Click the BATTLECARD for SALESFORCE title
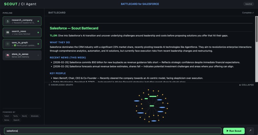 (140, 4)
